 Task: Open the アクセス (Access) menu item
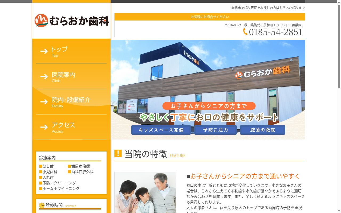pos(71,127)
